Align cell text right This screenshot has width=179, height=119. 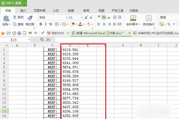pyautogui.click(x=109, y=24)
